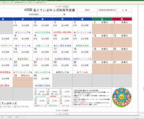
Task: Select the ★射的大会★ activity cell
Action: [x=82, y=46]
